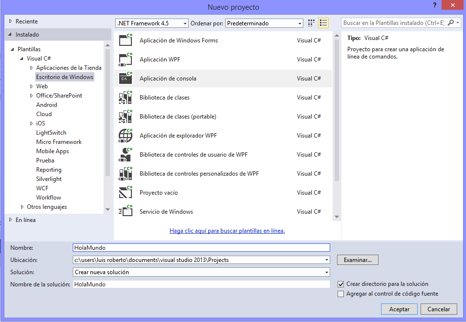This screenshot has height=322, width=466.
Task: Enable Agregar al control de código fuente
Action: point(341,294)
